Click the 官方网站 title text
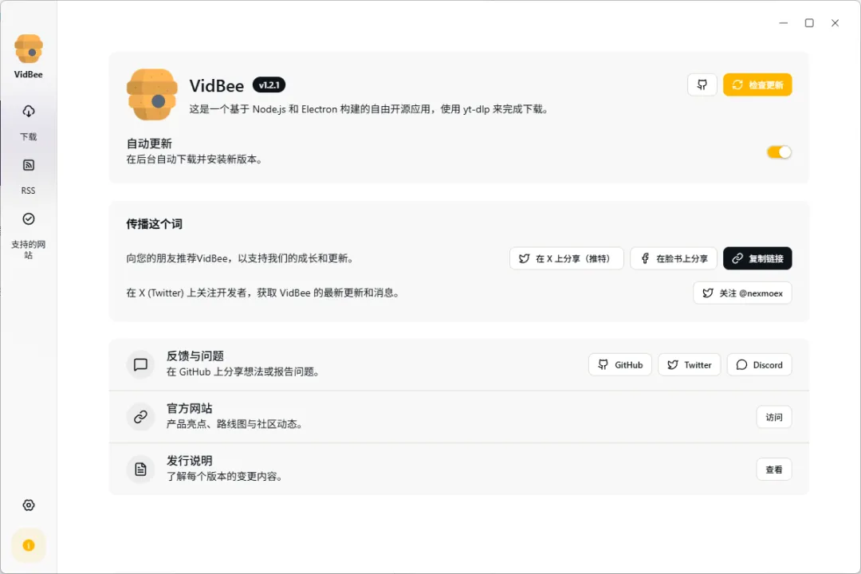The image size is (861, 574). [190, 408]
